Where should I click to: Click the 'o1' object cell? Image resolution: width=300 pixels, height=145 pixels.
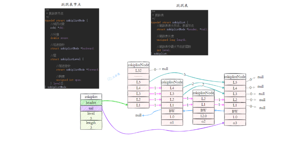[172, 122]
